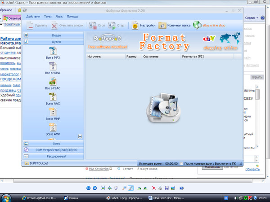This screenshot has width=270, height=202.
Task: Click the help question icon in image viewer
Action: (x=181, y=188)
